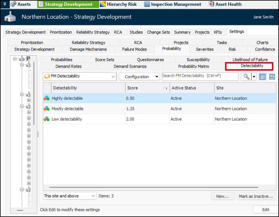
Task: Click the Search FM Detectability field
Action: point(200,76)
